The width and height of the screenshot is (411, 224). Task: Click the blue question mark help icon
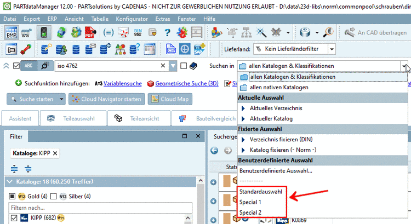[x=167, y=33]
